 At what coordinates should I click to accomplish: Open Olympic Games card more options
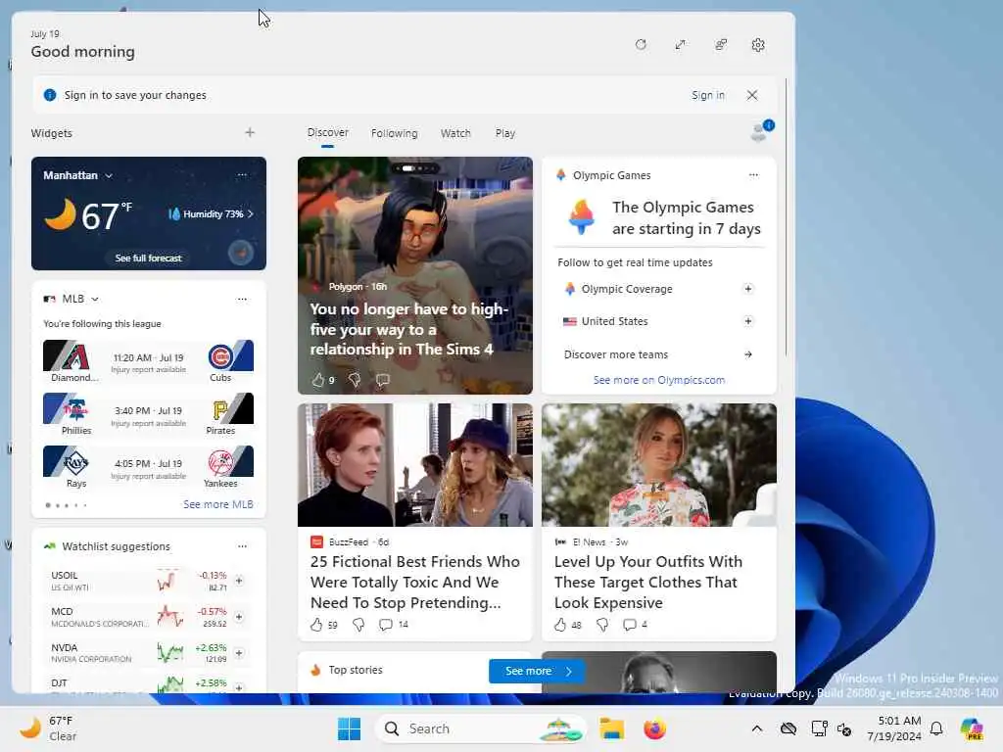(753, 174)
